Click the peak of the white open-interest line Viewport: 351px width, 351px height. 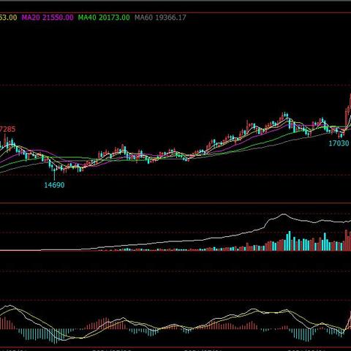(x=283, y=214)
